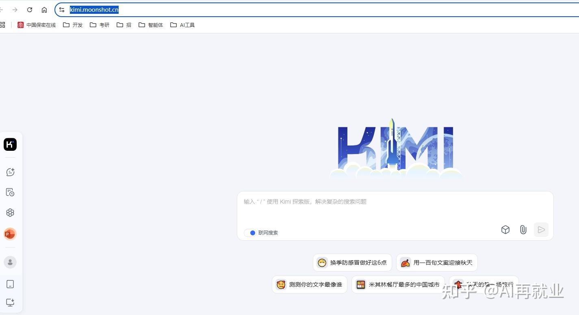The width and height of the screenshot is (579, 315).
Task: Click the desktop client download icon
Action: tap(10, 302)
